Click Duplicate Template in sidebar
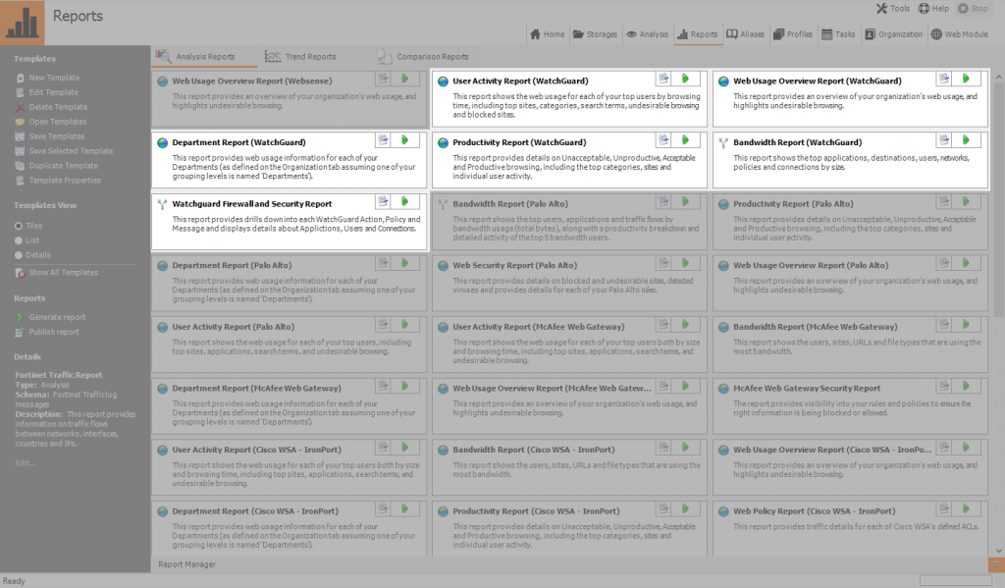The image size is (1005, 588). click(56, 166)
